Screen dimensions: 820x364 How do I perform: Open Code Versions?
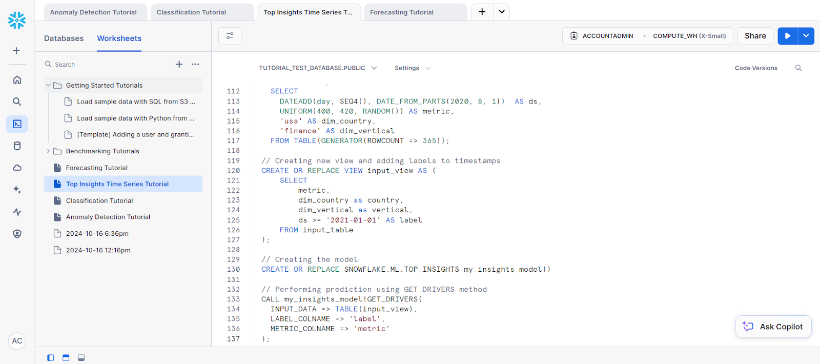coord(756,68)
